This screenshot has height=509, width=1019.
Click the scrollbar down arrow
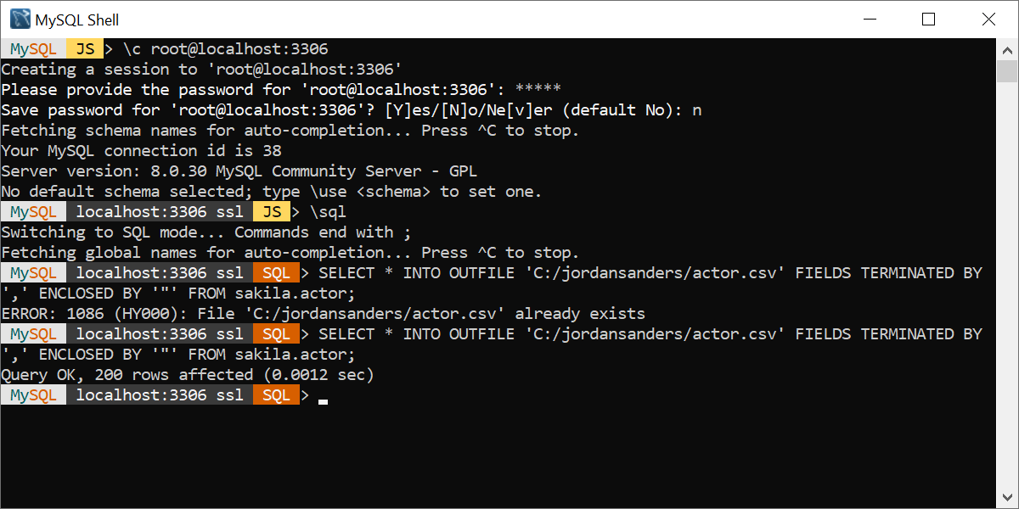1008,499
